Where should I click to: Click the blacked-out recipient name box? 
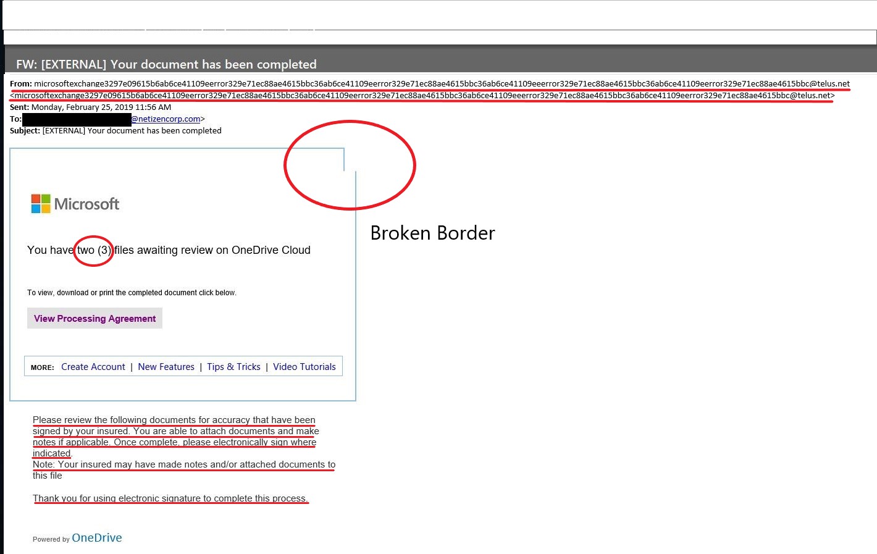(77, 119)
